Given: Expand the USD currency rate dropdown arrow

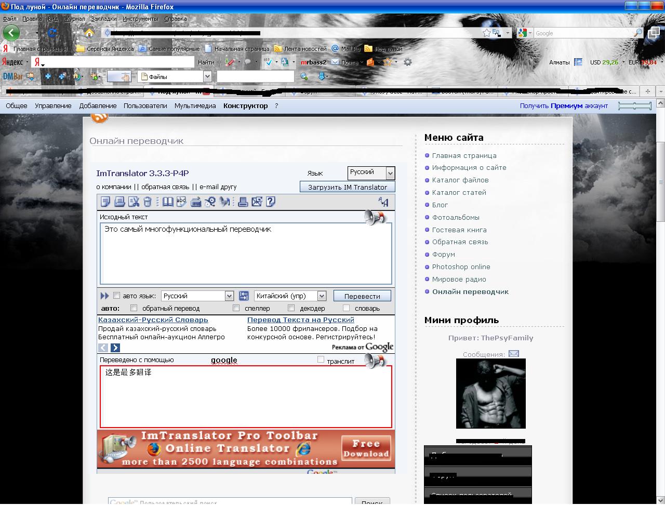Looking at the screenshot, I should (x=623, y=62).
